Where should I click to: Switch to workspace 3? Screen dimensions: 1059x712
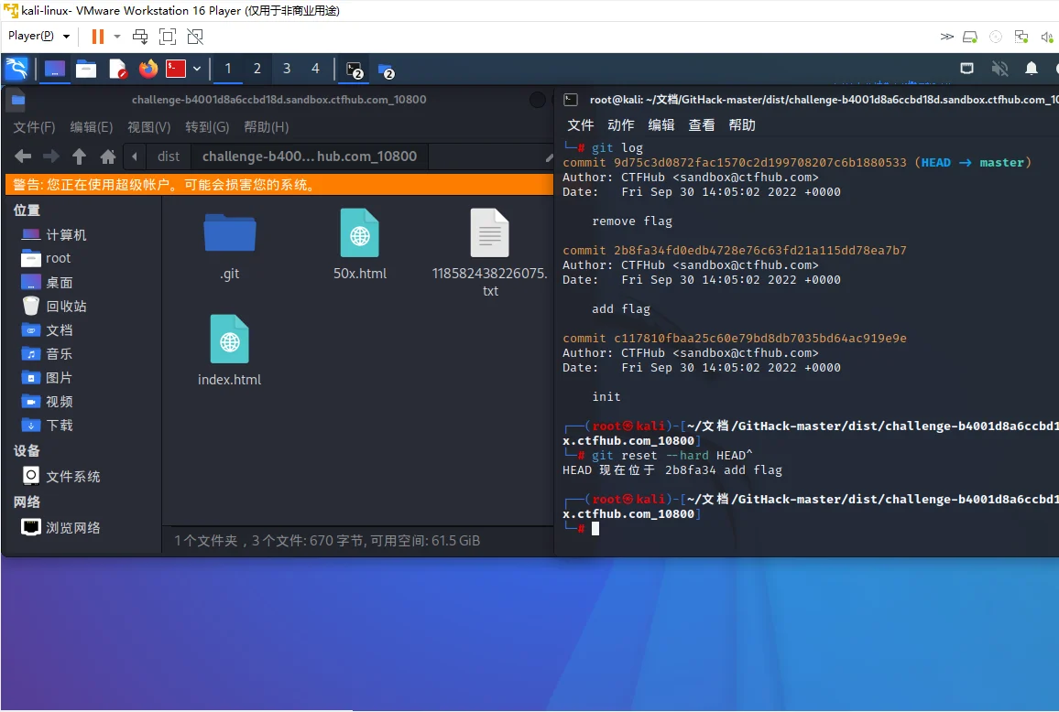pos(286,69)
